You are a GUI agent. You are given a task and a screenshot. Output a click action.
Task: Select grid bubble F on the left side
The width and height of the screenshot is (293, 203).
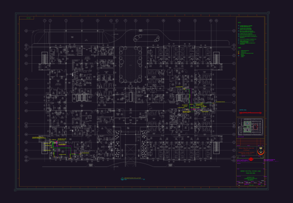coord(26,79)
